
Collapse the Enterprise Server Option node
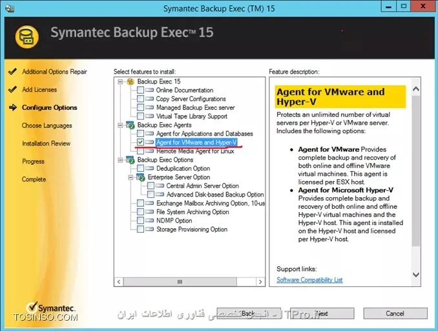130,177
